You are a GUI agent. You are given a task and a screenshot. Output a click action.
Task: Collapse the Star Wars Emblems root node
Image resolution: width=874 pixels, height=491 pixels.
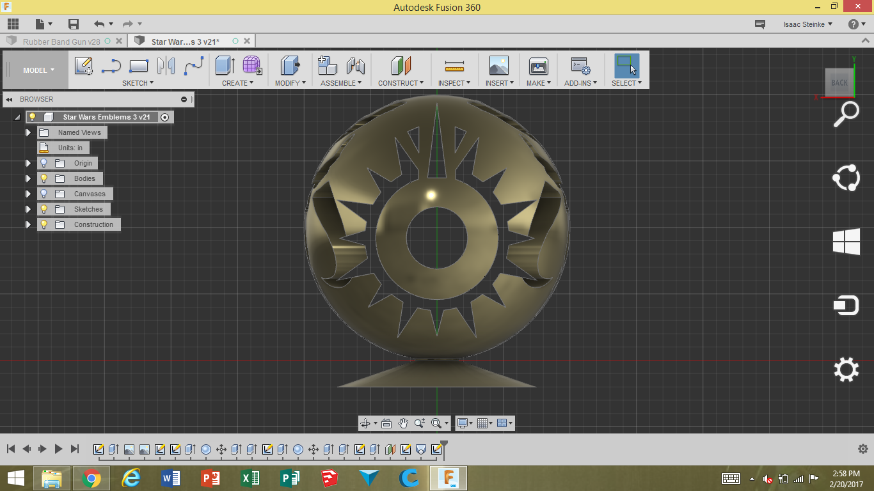[x=17, y=118]
